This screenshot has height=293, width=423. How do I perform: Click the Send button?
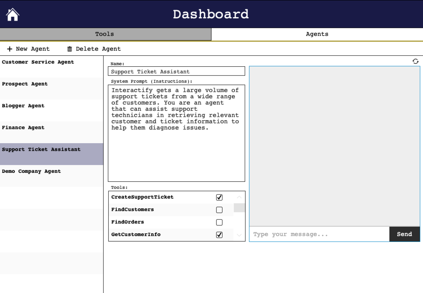click(x=404, y=234)
